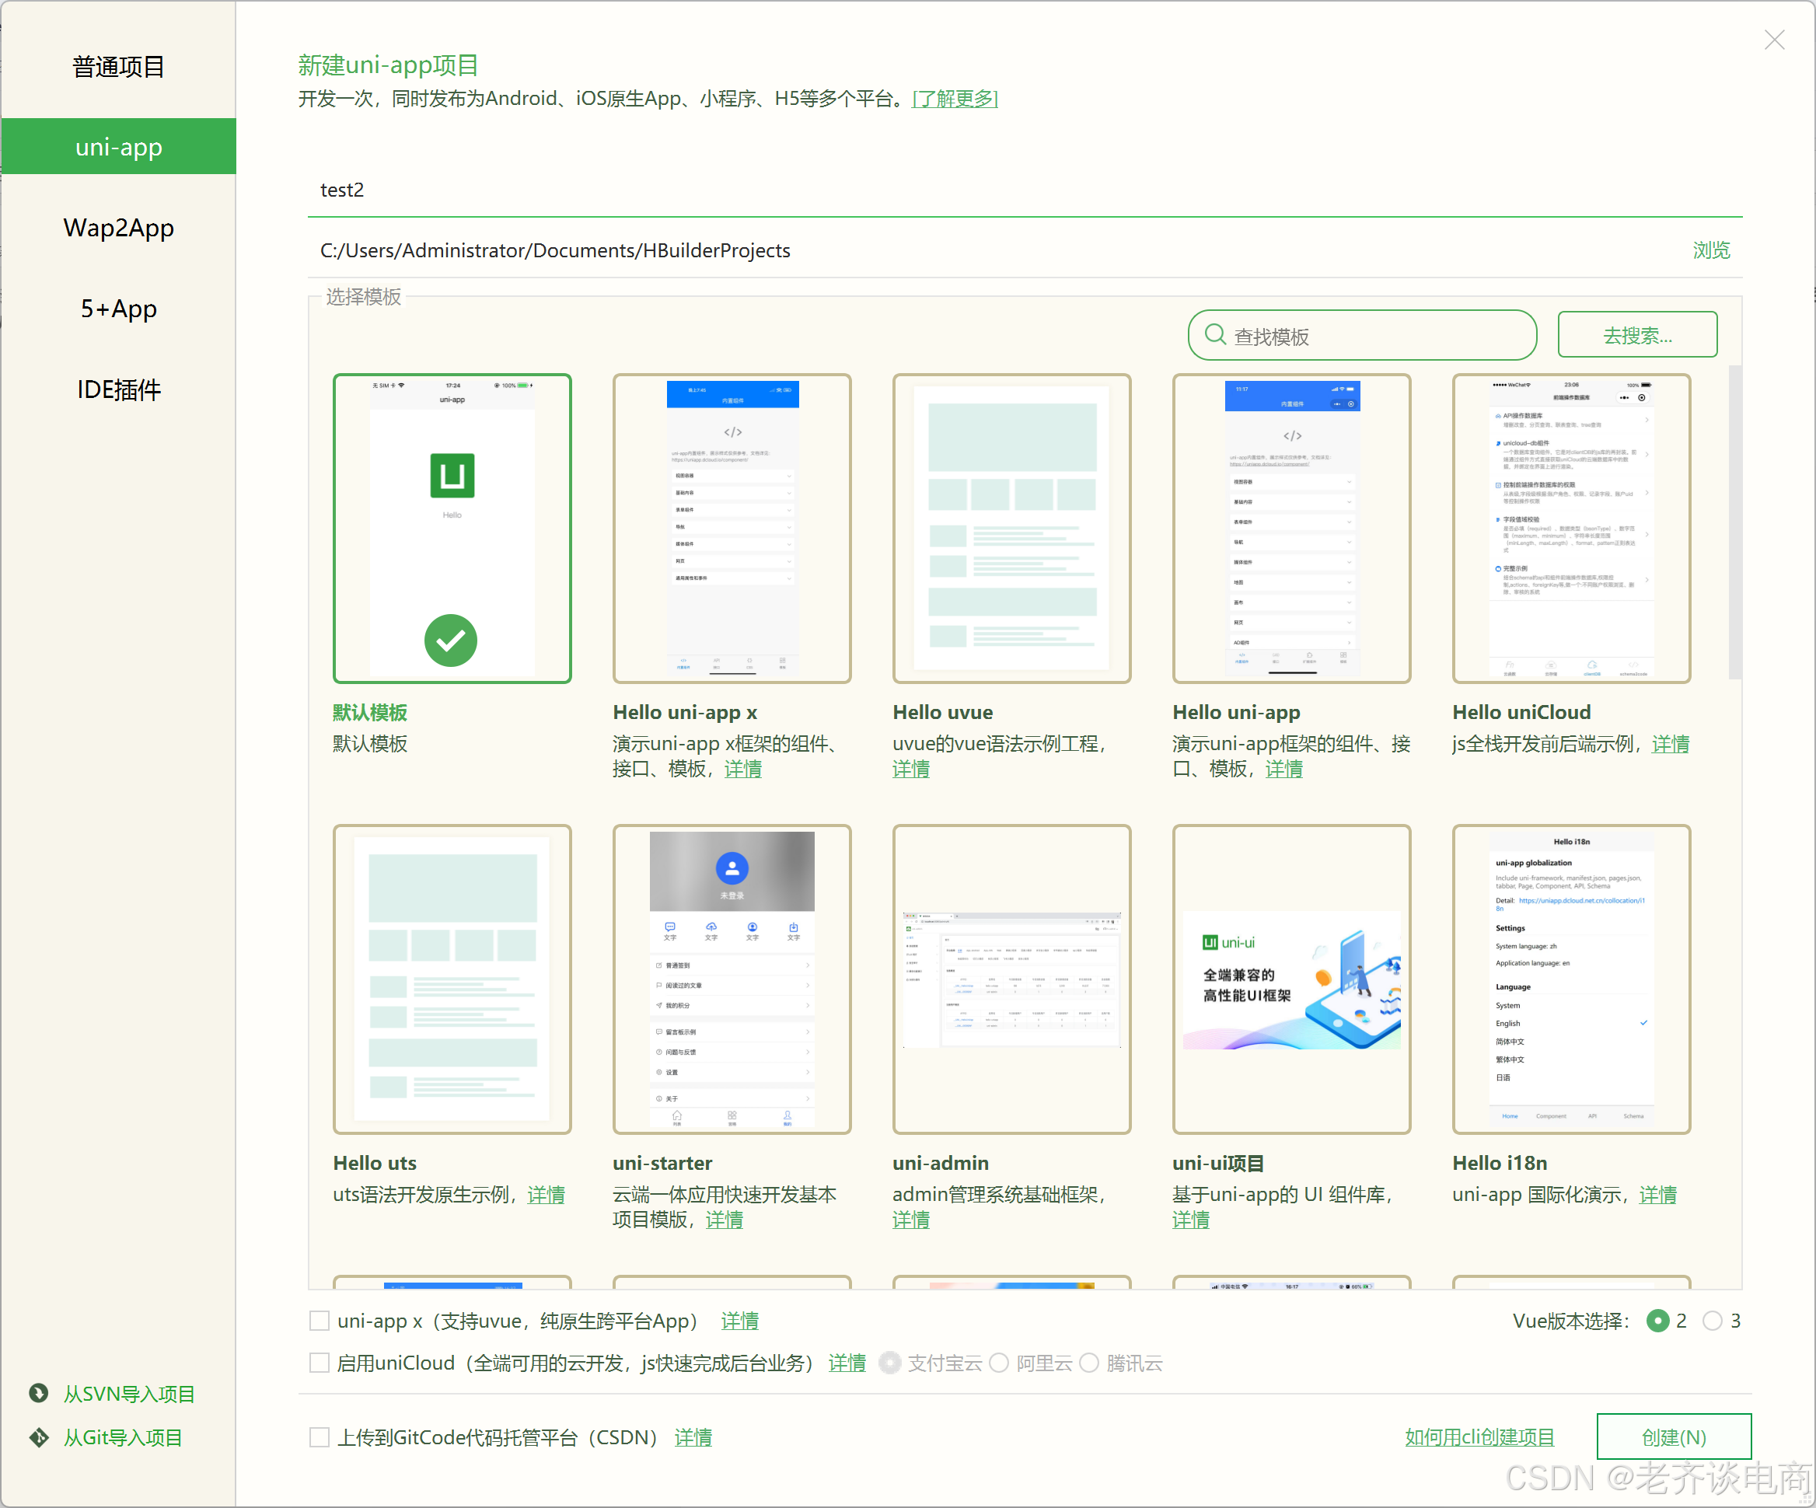Click the magnifier icon in template search
This screenshot has width=1816, height=1508.
point(1214,334)
